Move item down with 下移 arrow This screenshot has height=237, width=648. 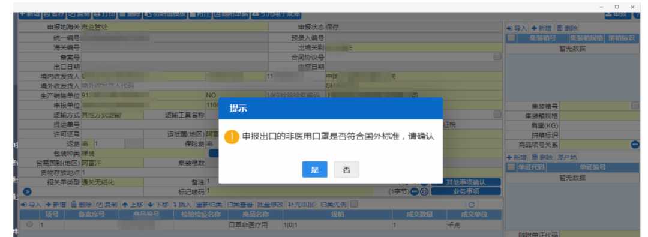(157, 205)
